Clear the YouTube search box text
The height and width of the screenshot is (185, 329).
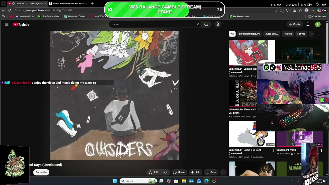(x=198, y=24)
